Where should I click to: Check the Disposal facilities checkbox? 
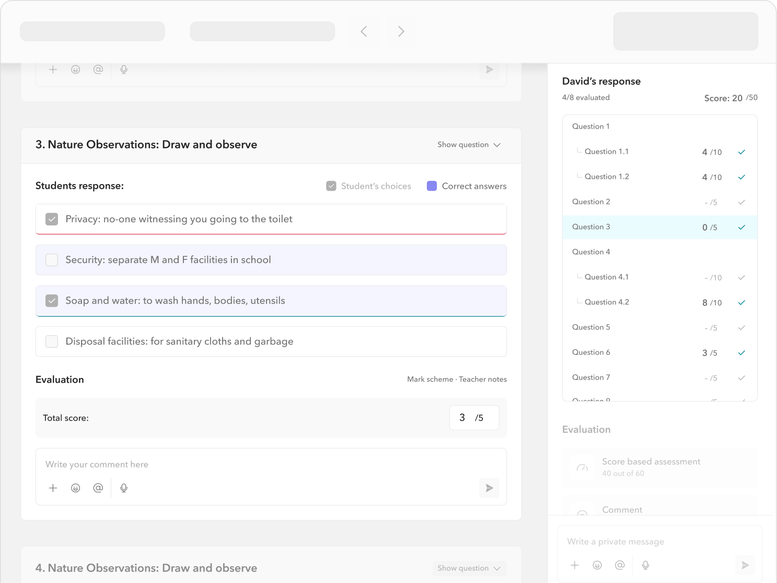52,341
